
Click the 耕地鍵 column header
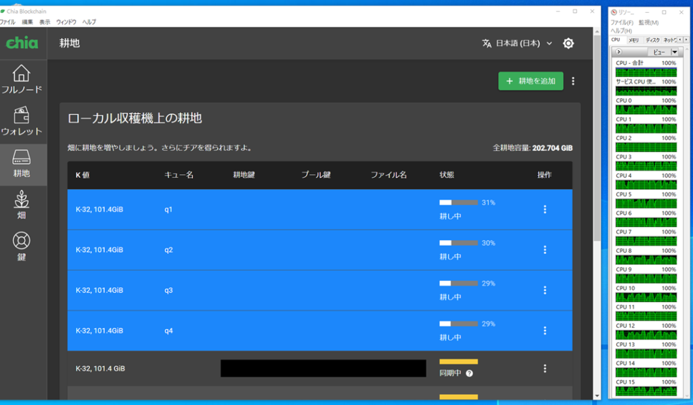(x=244, y=175)
